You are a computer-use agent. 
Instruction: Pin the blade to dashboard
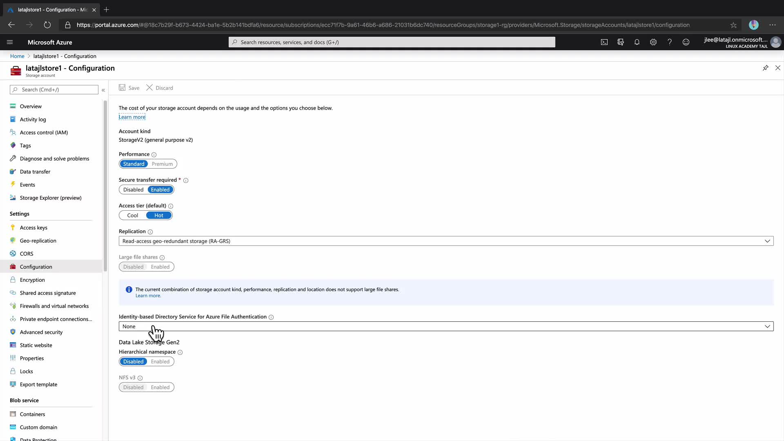[x=765, y=68]
